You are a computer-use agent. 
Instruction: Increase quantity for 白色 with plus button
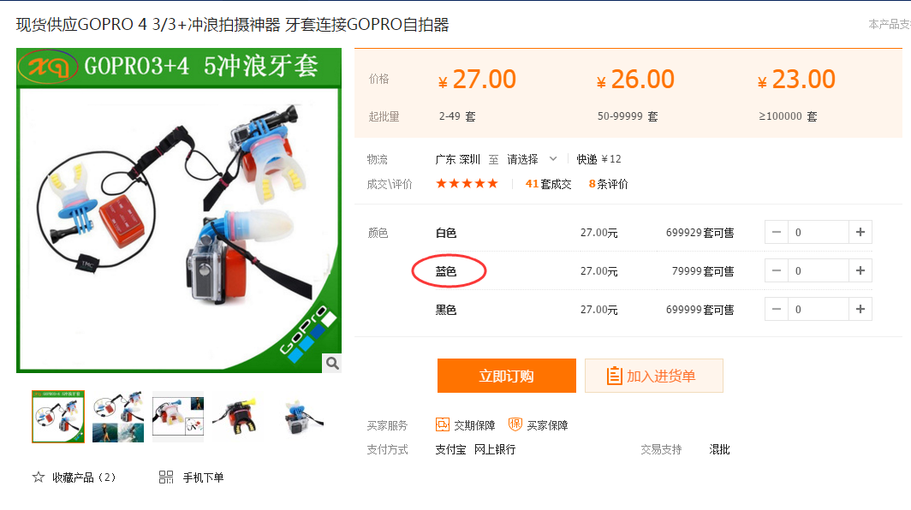tap(860, 233)
